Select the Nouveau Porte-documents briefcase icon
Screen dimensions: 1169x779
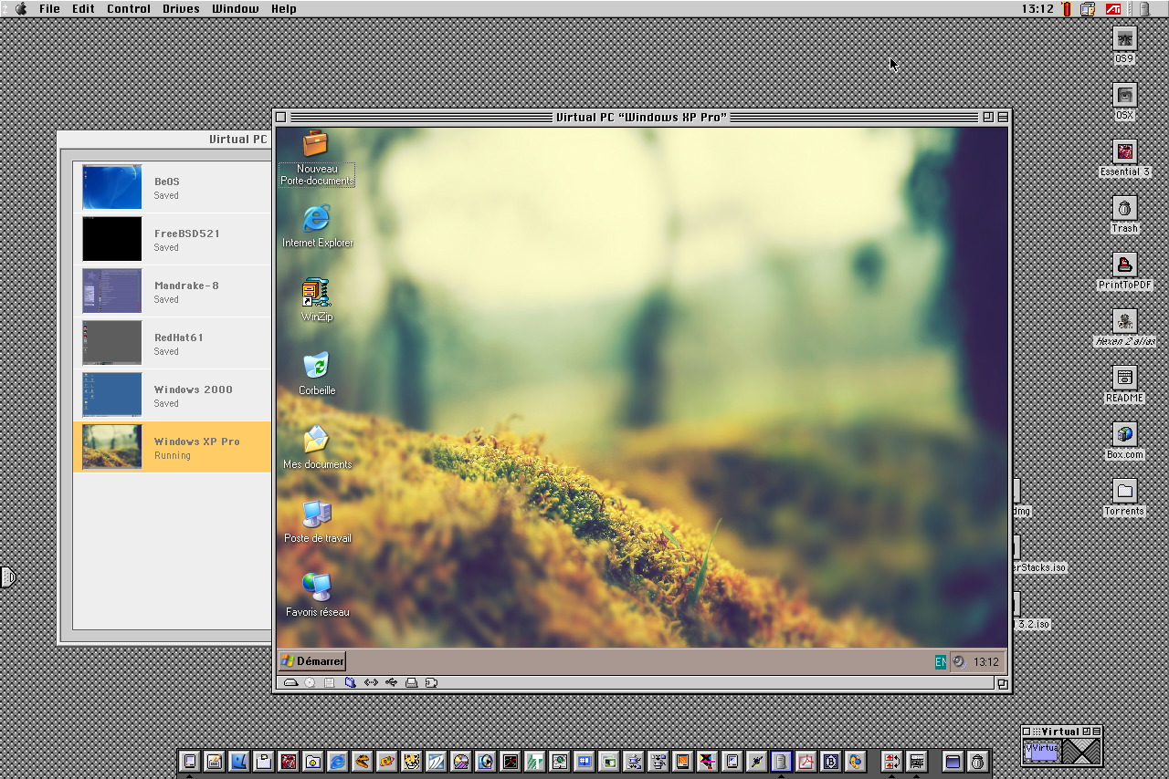pyautogui.click(x=316, y=158)
